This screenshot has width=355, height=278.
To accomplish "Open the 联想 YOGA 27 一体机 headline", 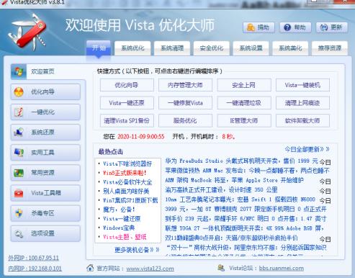I will tap(244, 228).
